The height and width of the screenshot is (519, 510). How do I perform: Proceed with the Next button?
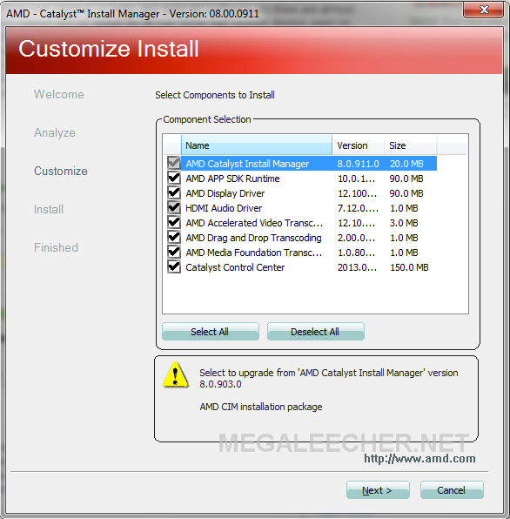click(x=378, y=490)
